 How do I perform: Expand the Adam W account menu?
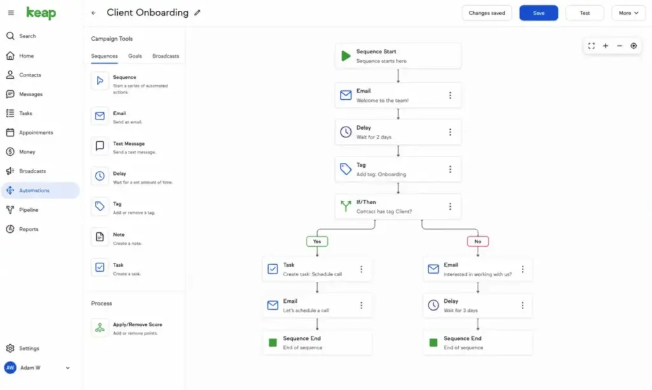pos(67,368)
